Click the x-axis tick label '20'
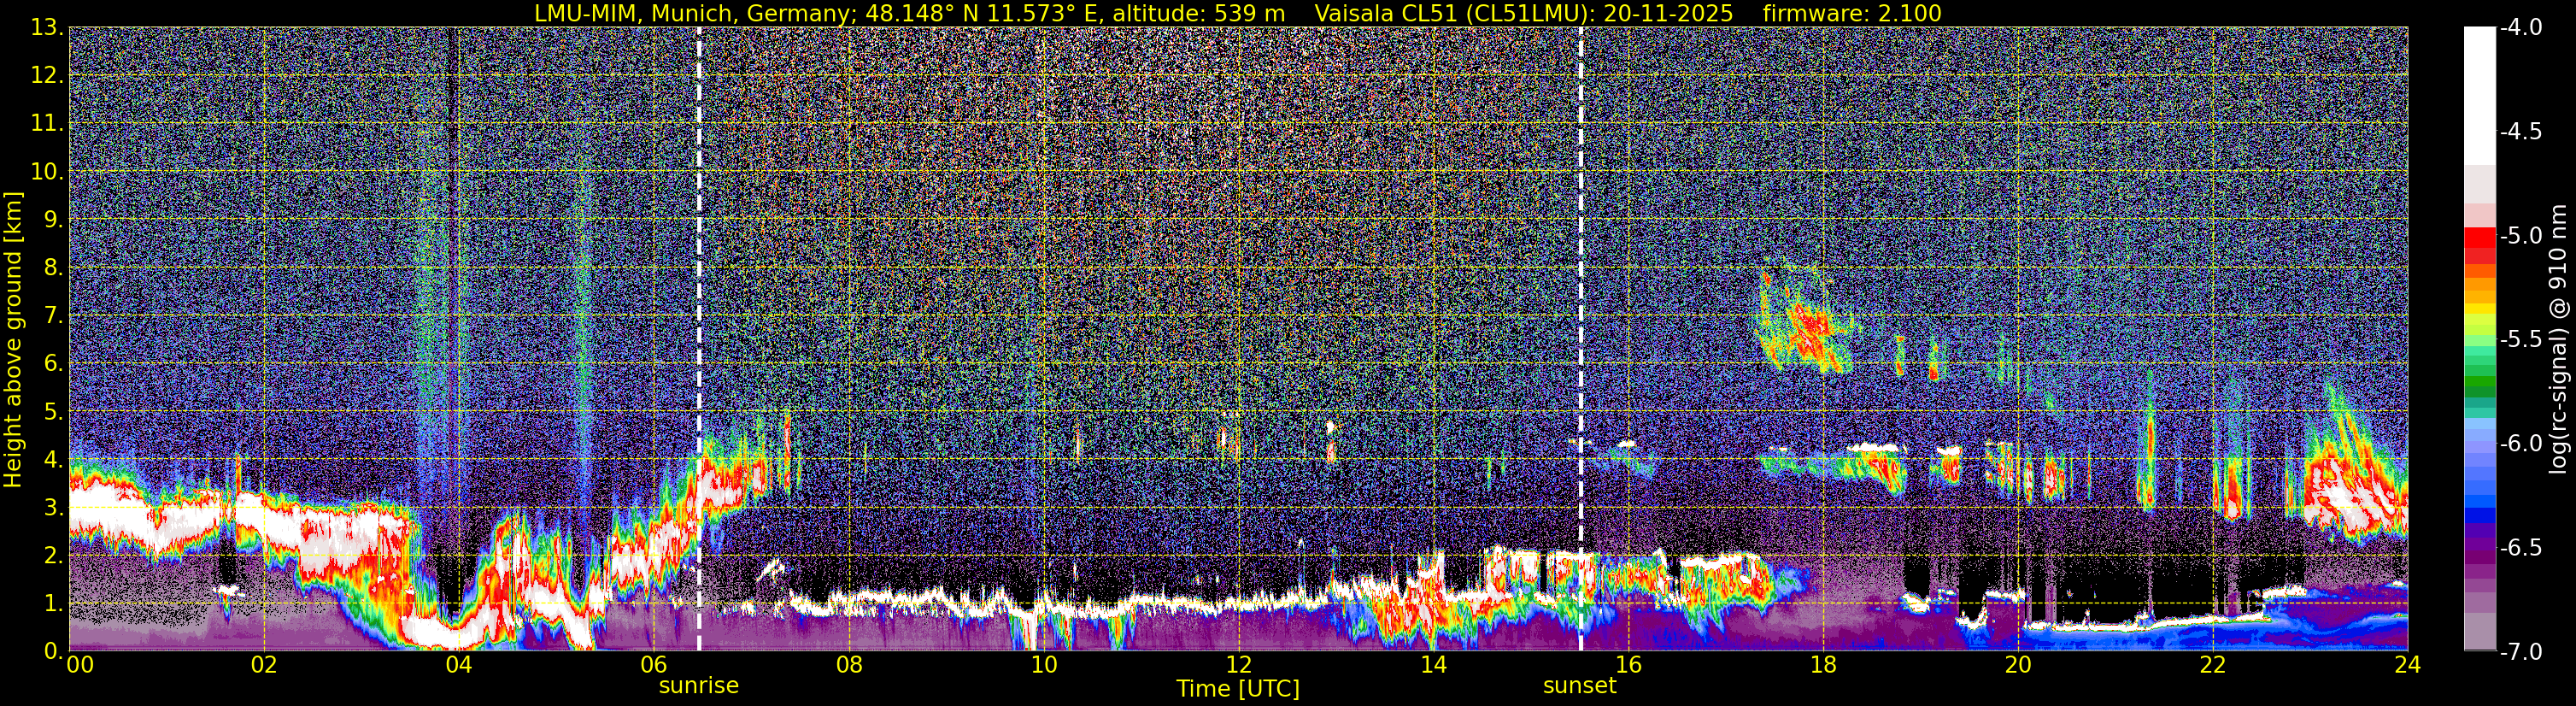This screenshot has width=2576, height=706. click(2018, 665)
